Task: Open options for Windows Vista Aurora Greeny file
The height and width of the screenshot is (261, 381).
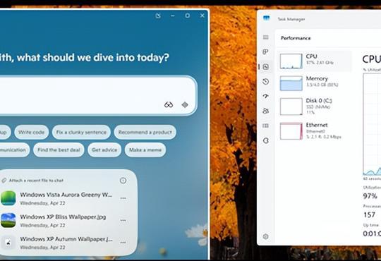Action: click(x=123, y=198)
